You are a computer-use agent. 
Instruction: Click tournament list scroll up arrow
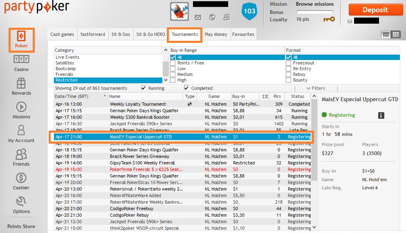(x=314, y=96)
